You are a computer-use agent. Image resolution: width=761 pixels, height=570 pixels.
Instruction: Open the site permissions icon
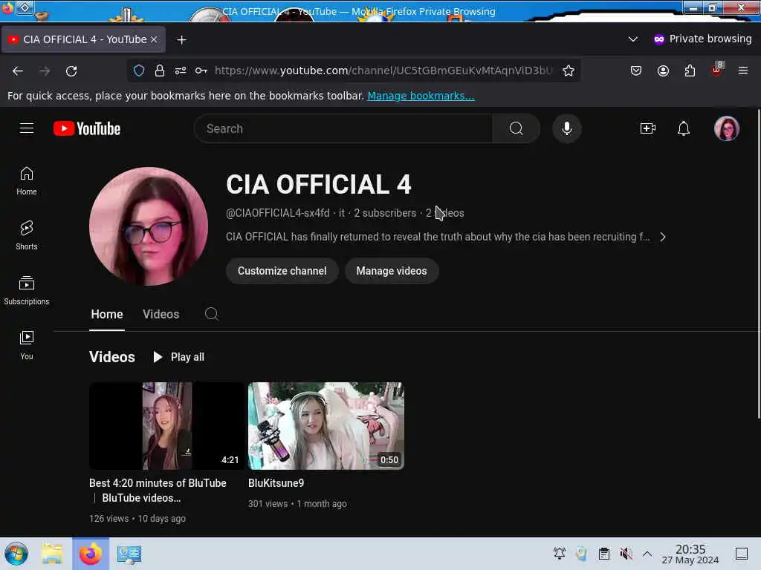click(181, 71)
